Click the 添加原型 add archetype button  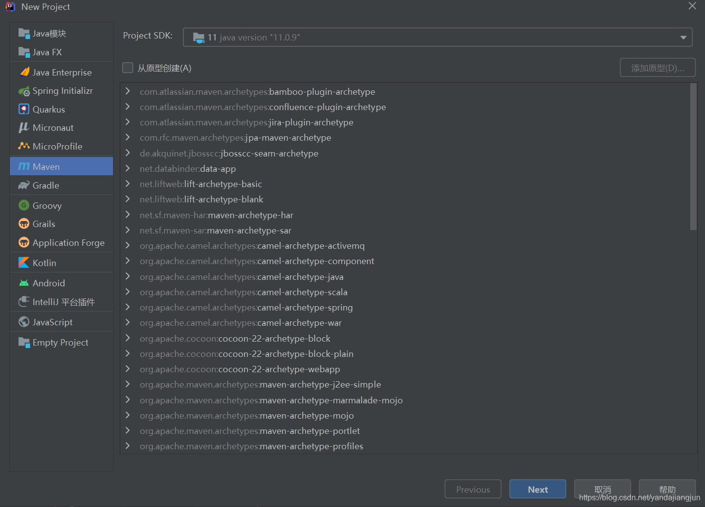coord(658,68)
